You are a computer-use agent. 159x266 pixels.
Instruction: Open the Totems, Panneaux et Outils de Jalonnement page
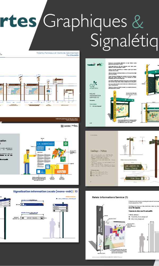(40, 86)
